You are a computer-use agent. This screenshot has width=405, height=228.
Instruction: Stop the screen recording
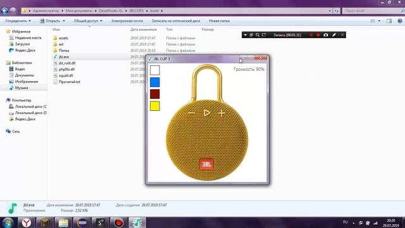[318, 35]
